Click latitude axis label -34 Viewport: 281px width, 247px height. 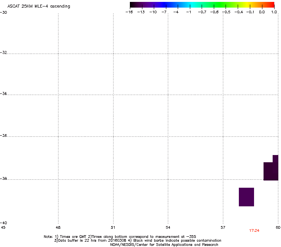coord(3,93)
